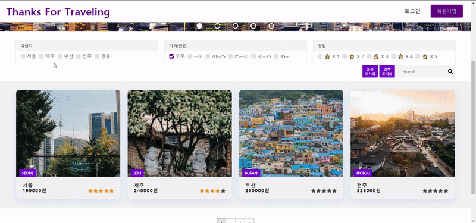Click the Seoul card star rating
Image resolution: width=476 pixels, height=223 pixels.
pyautogui.click(x=101, y=191)
